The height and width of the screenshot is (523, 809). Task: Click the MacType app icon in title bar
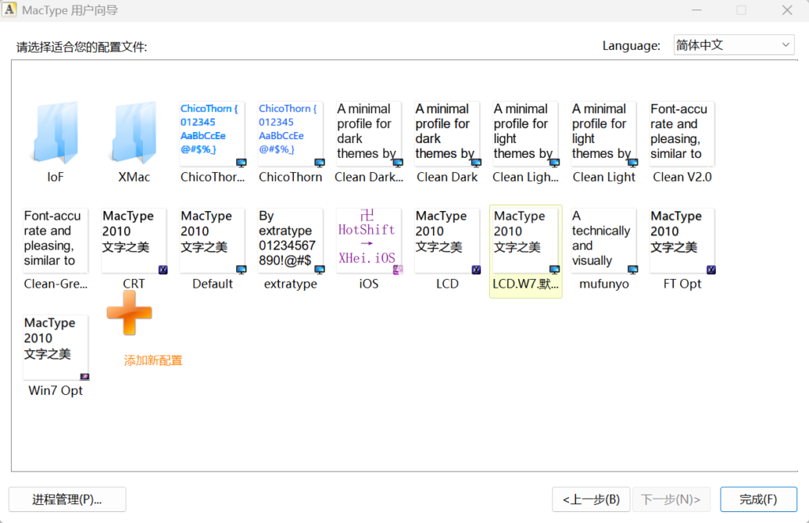coord(9,9)
